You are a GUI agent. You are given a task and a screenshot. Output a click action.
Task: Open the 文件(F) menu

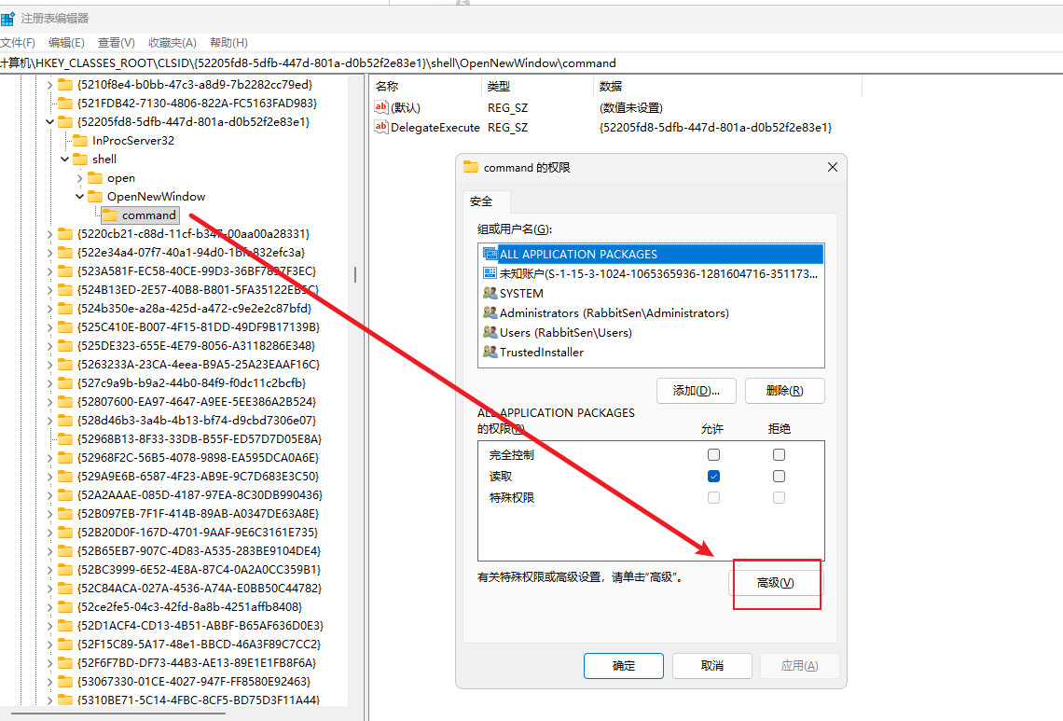click(18, 43)
